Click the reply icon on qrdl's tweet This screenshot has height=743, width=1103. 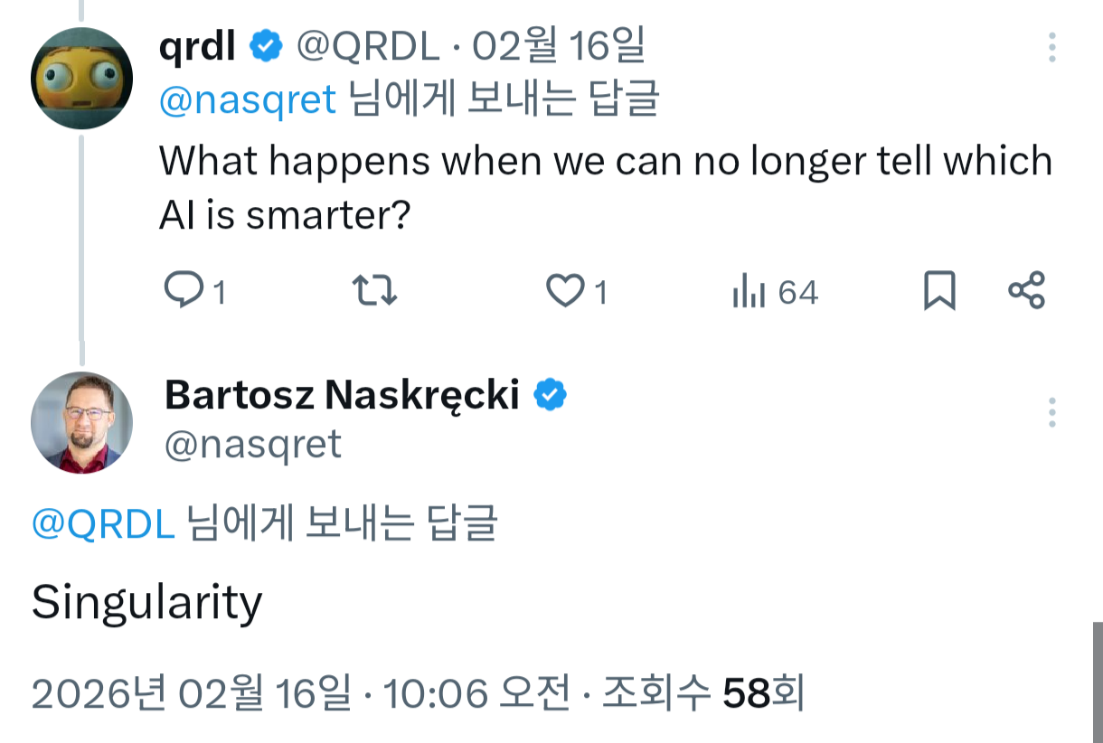click(184, 291)
